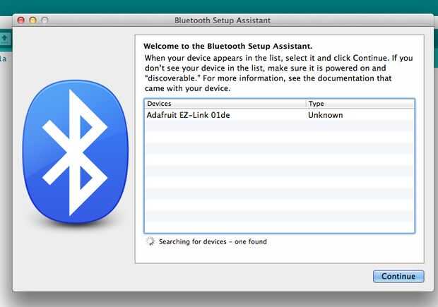Viewport: 438px width, 307px height.
Task: Click the Type column header
Action: [360, 104]
